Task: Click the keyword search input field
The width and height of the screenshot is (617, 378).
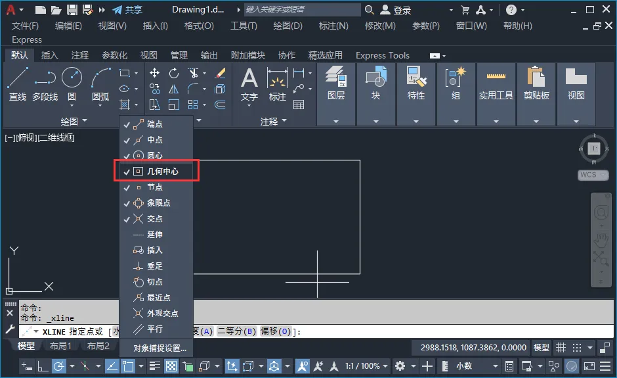Action: point(302,9)
